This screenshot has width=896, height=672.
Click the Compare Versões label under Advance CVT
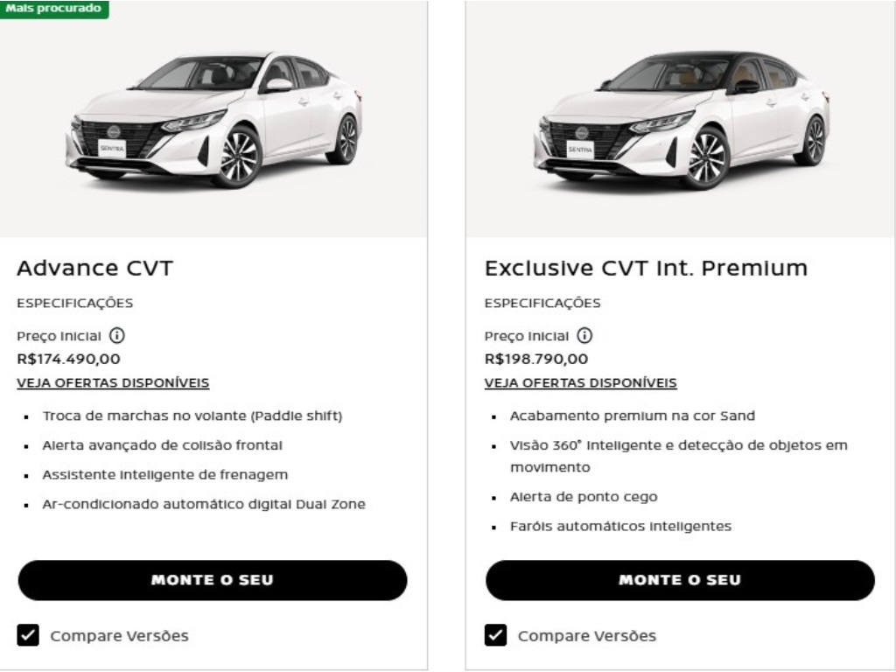(119, 635)
